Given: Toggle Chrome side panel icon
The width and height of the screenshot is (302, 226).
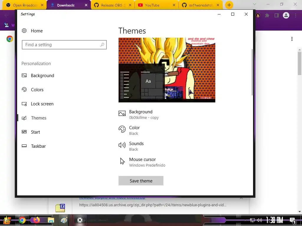Looking at the screenshot, I should point(277,15).
